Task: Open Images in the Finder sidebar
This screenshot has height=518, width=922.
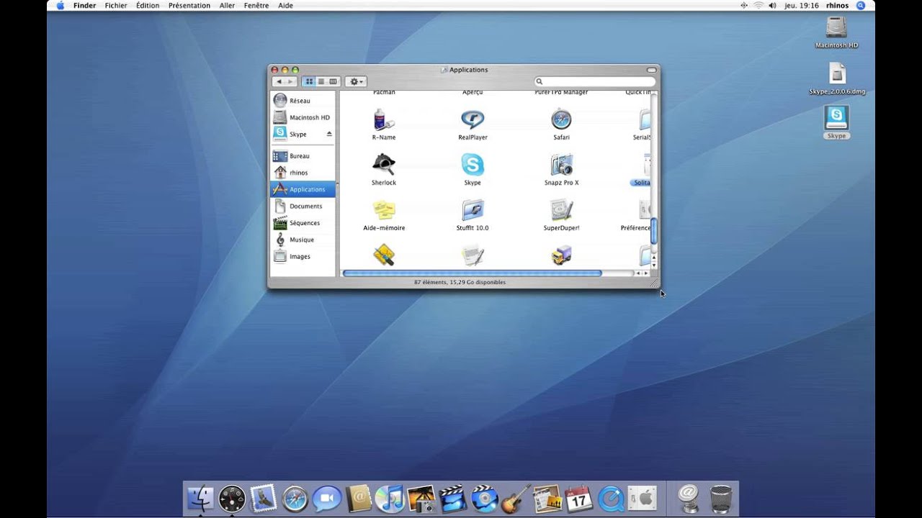Action: click(303, 257)
